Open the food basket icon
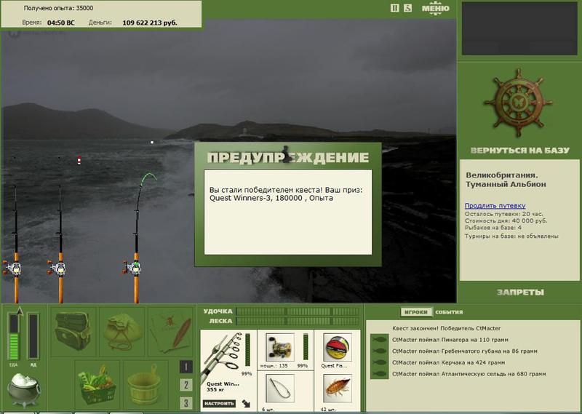Screen dimensions: 582x414 click(97, 384)
